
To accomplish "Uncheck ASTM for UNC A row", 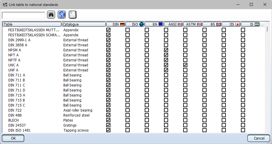I will [185, 65].
